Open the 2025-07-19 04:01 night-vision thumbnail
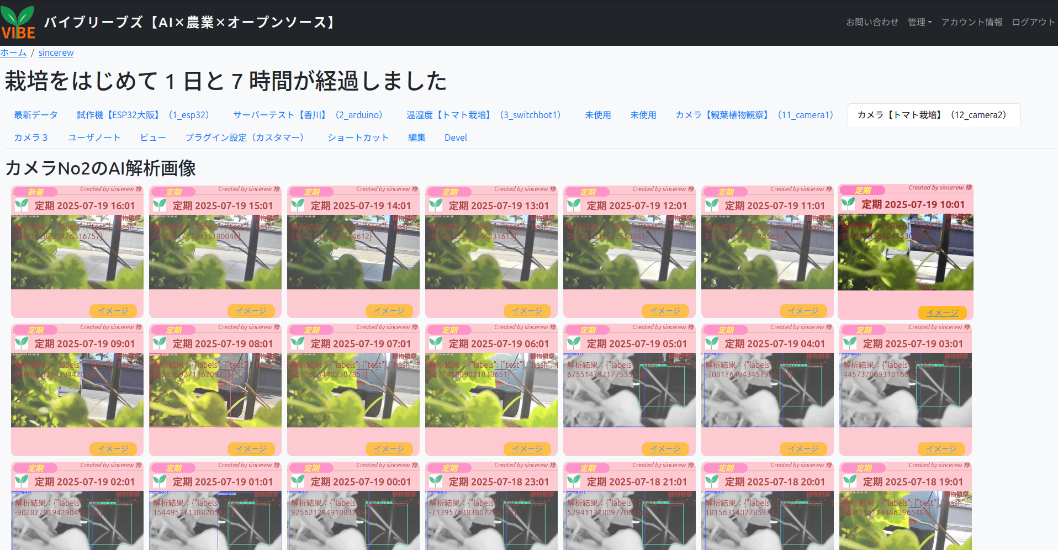The height and width of the screenshot is (550, 1058). tap(768, 390)
